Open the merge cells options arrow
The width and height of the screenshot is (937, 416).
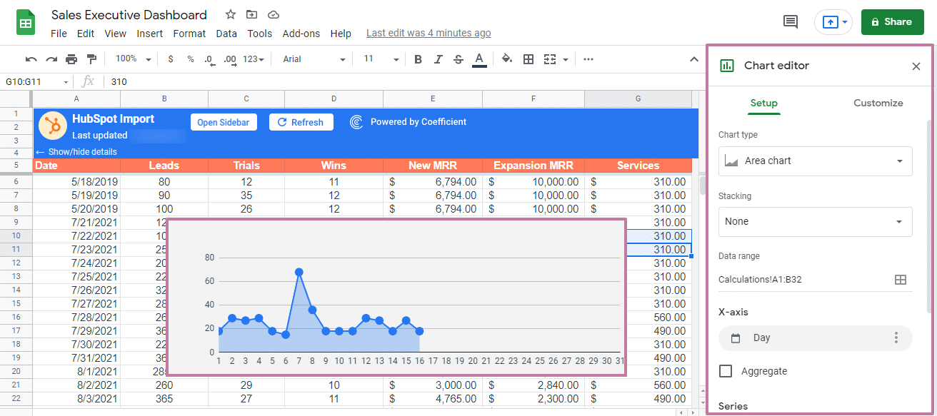point(565,59)
